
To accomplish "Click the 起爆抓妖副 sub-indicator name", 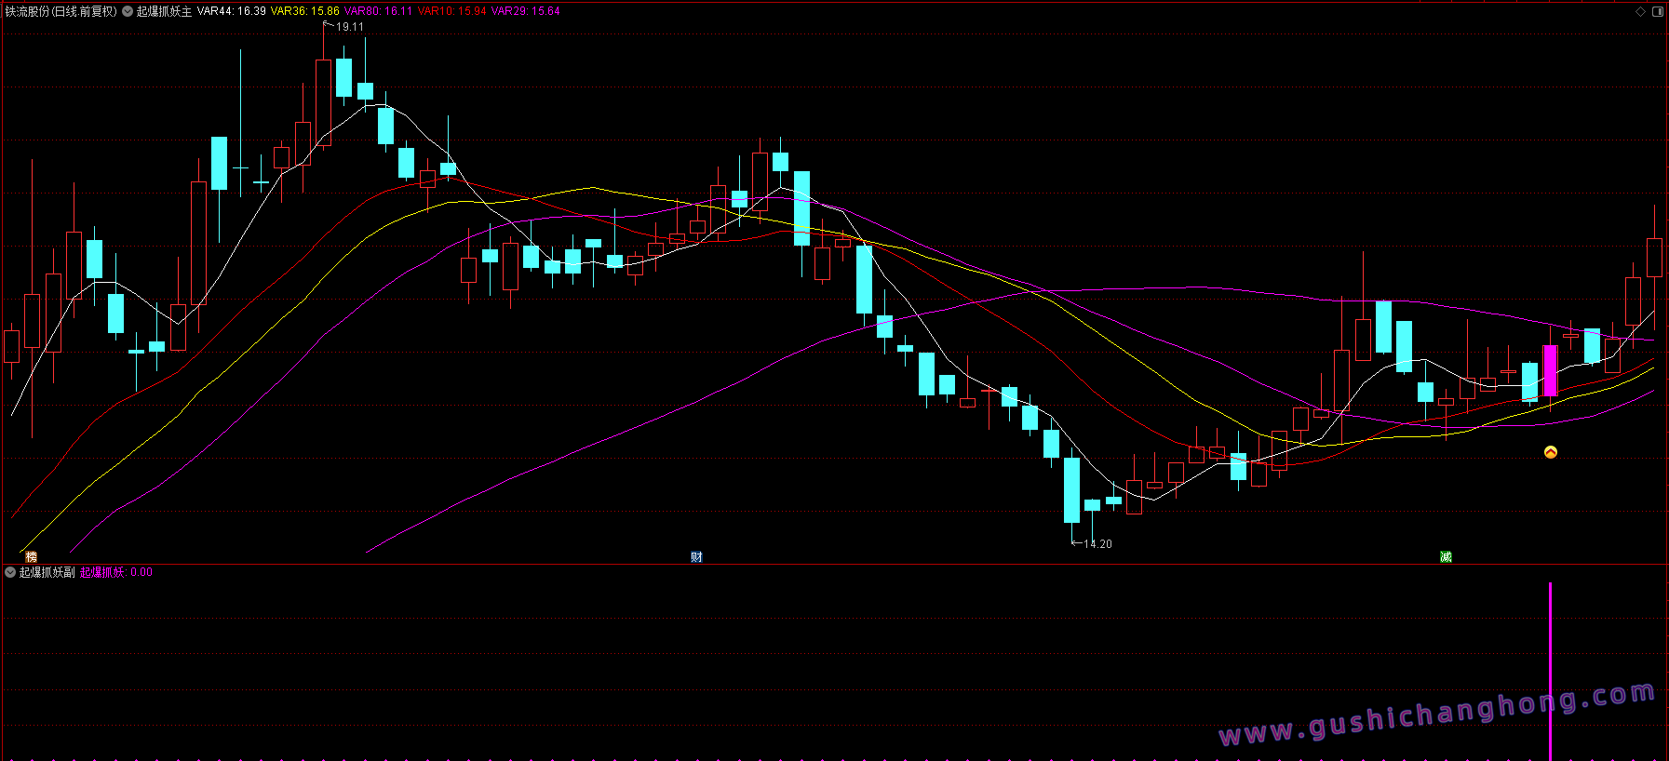I will click(47, 572).
